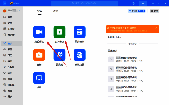This screenshot has width=169, height=105.
Task: Open 通讯录 contacts in the sidebar
Action: [12, 35]
